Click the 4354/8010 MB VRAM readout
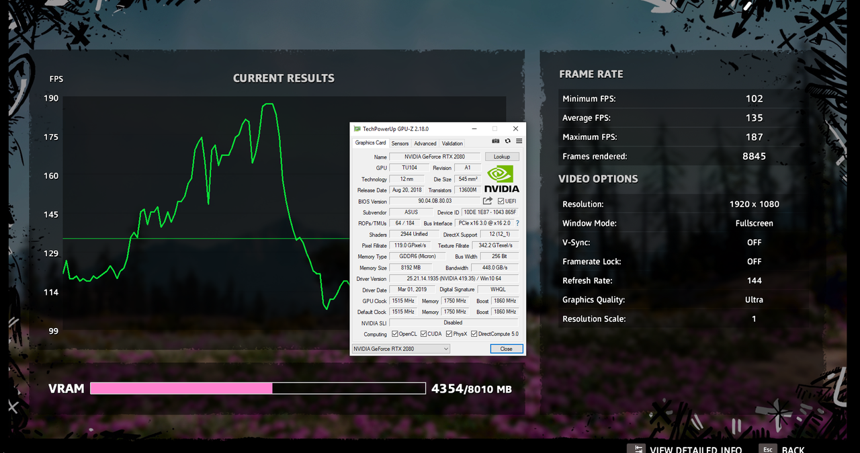860x453 pixels. click(x=472, y=388)
